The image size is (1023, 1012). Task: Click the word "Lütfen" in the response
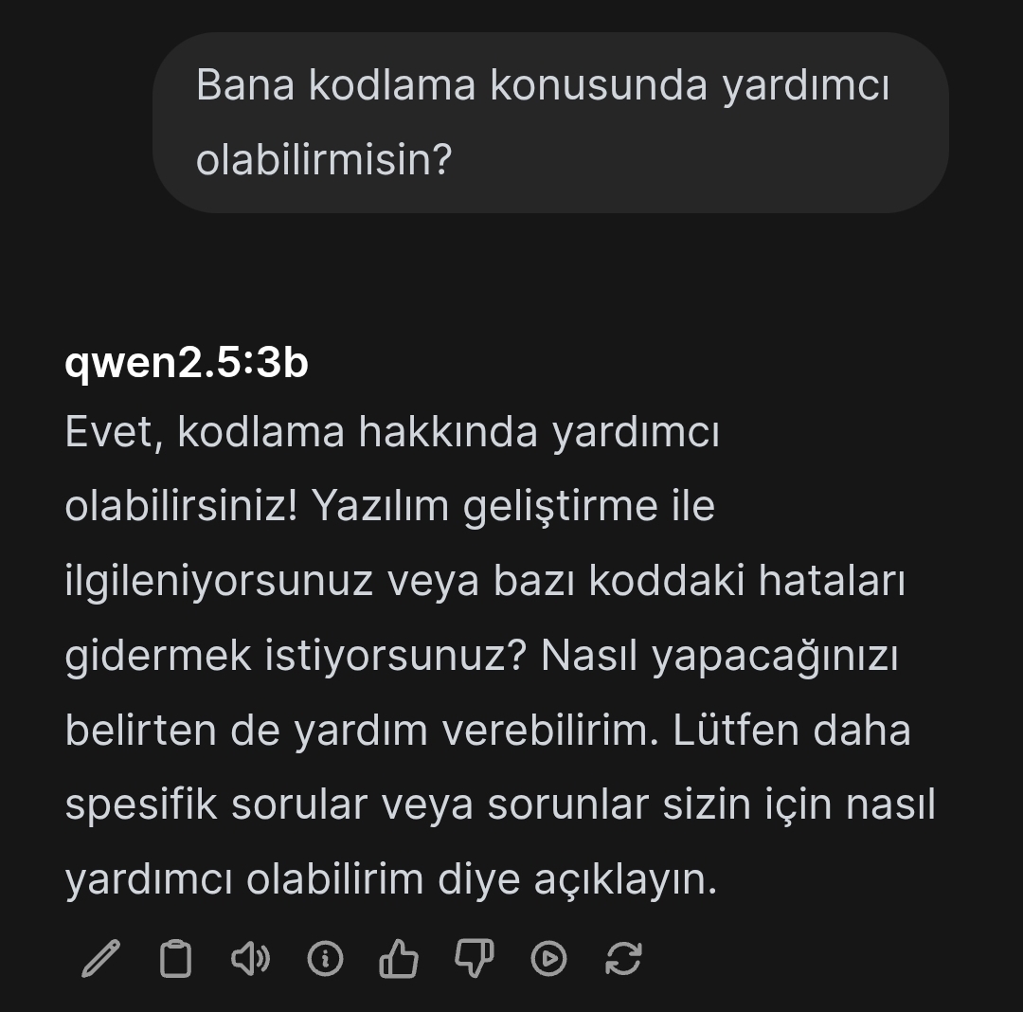735,730
